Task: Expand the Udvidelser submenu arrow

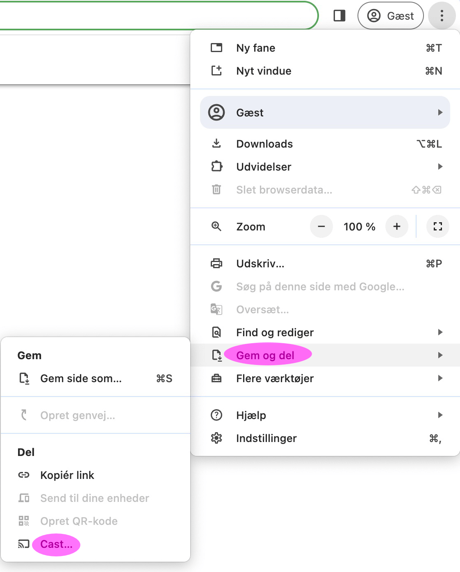Action: tap(440, 166)
